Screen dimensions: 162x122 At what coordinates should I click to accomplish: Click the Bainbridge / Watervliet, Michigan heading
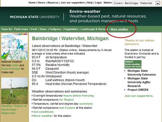pos(70,39)
